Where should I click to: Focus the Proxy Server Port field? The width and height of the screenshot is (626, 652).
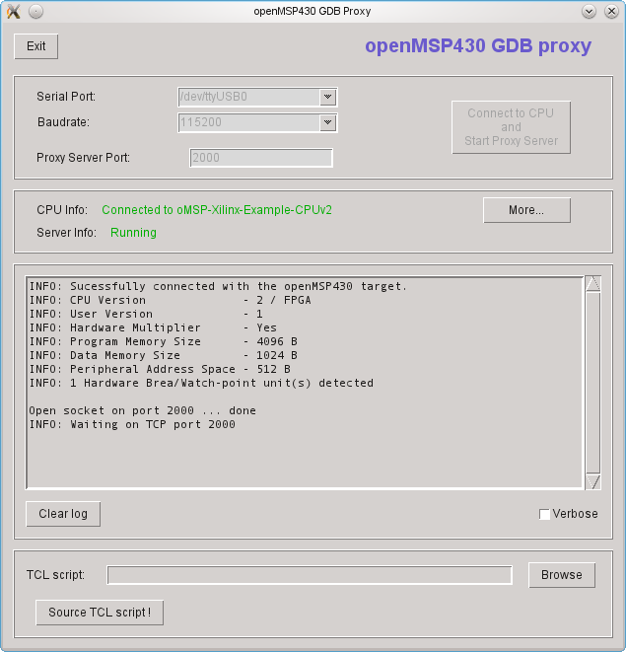click(261, 158)
